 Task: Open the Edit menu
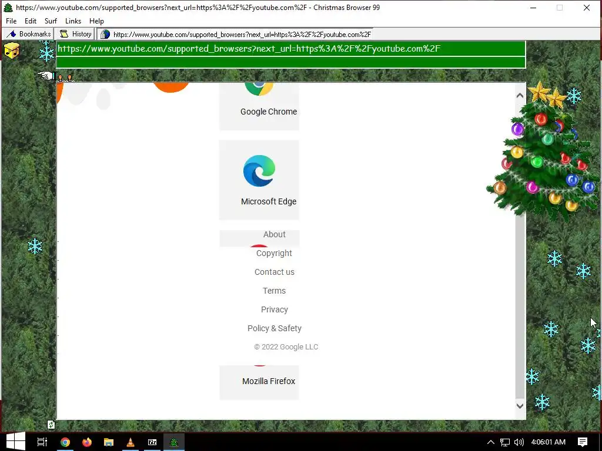point(31,21)
